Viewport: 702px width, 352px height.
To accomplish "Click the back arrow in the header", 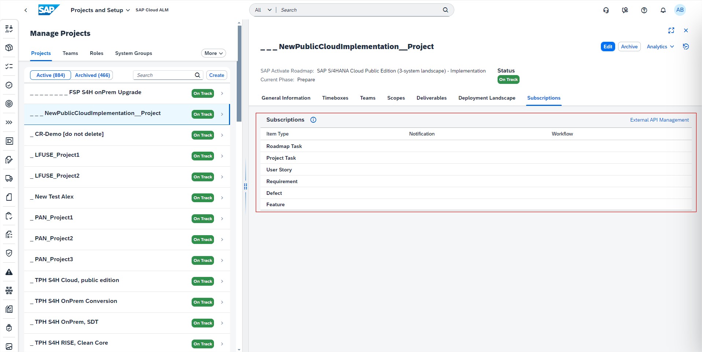I will click(x=26, y=10).
